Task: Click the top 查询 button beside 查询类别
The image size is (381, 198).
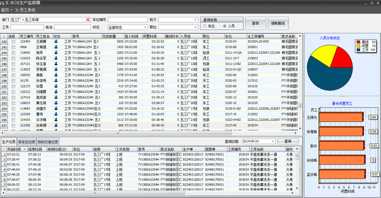Action: click(x=255, y=23)
